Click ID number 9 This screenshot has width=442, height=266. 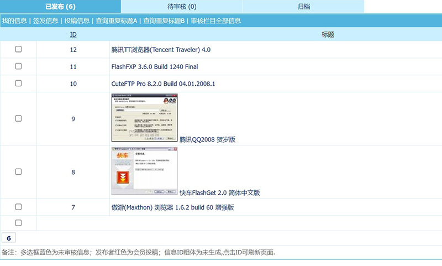(73, 119)
